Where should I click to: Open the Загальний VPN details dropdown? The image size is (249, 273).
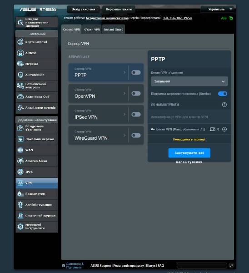click(x=189, y=81)
